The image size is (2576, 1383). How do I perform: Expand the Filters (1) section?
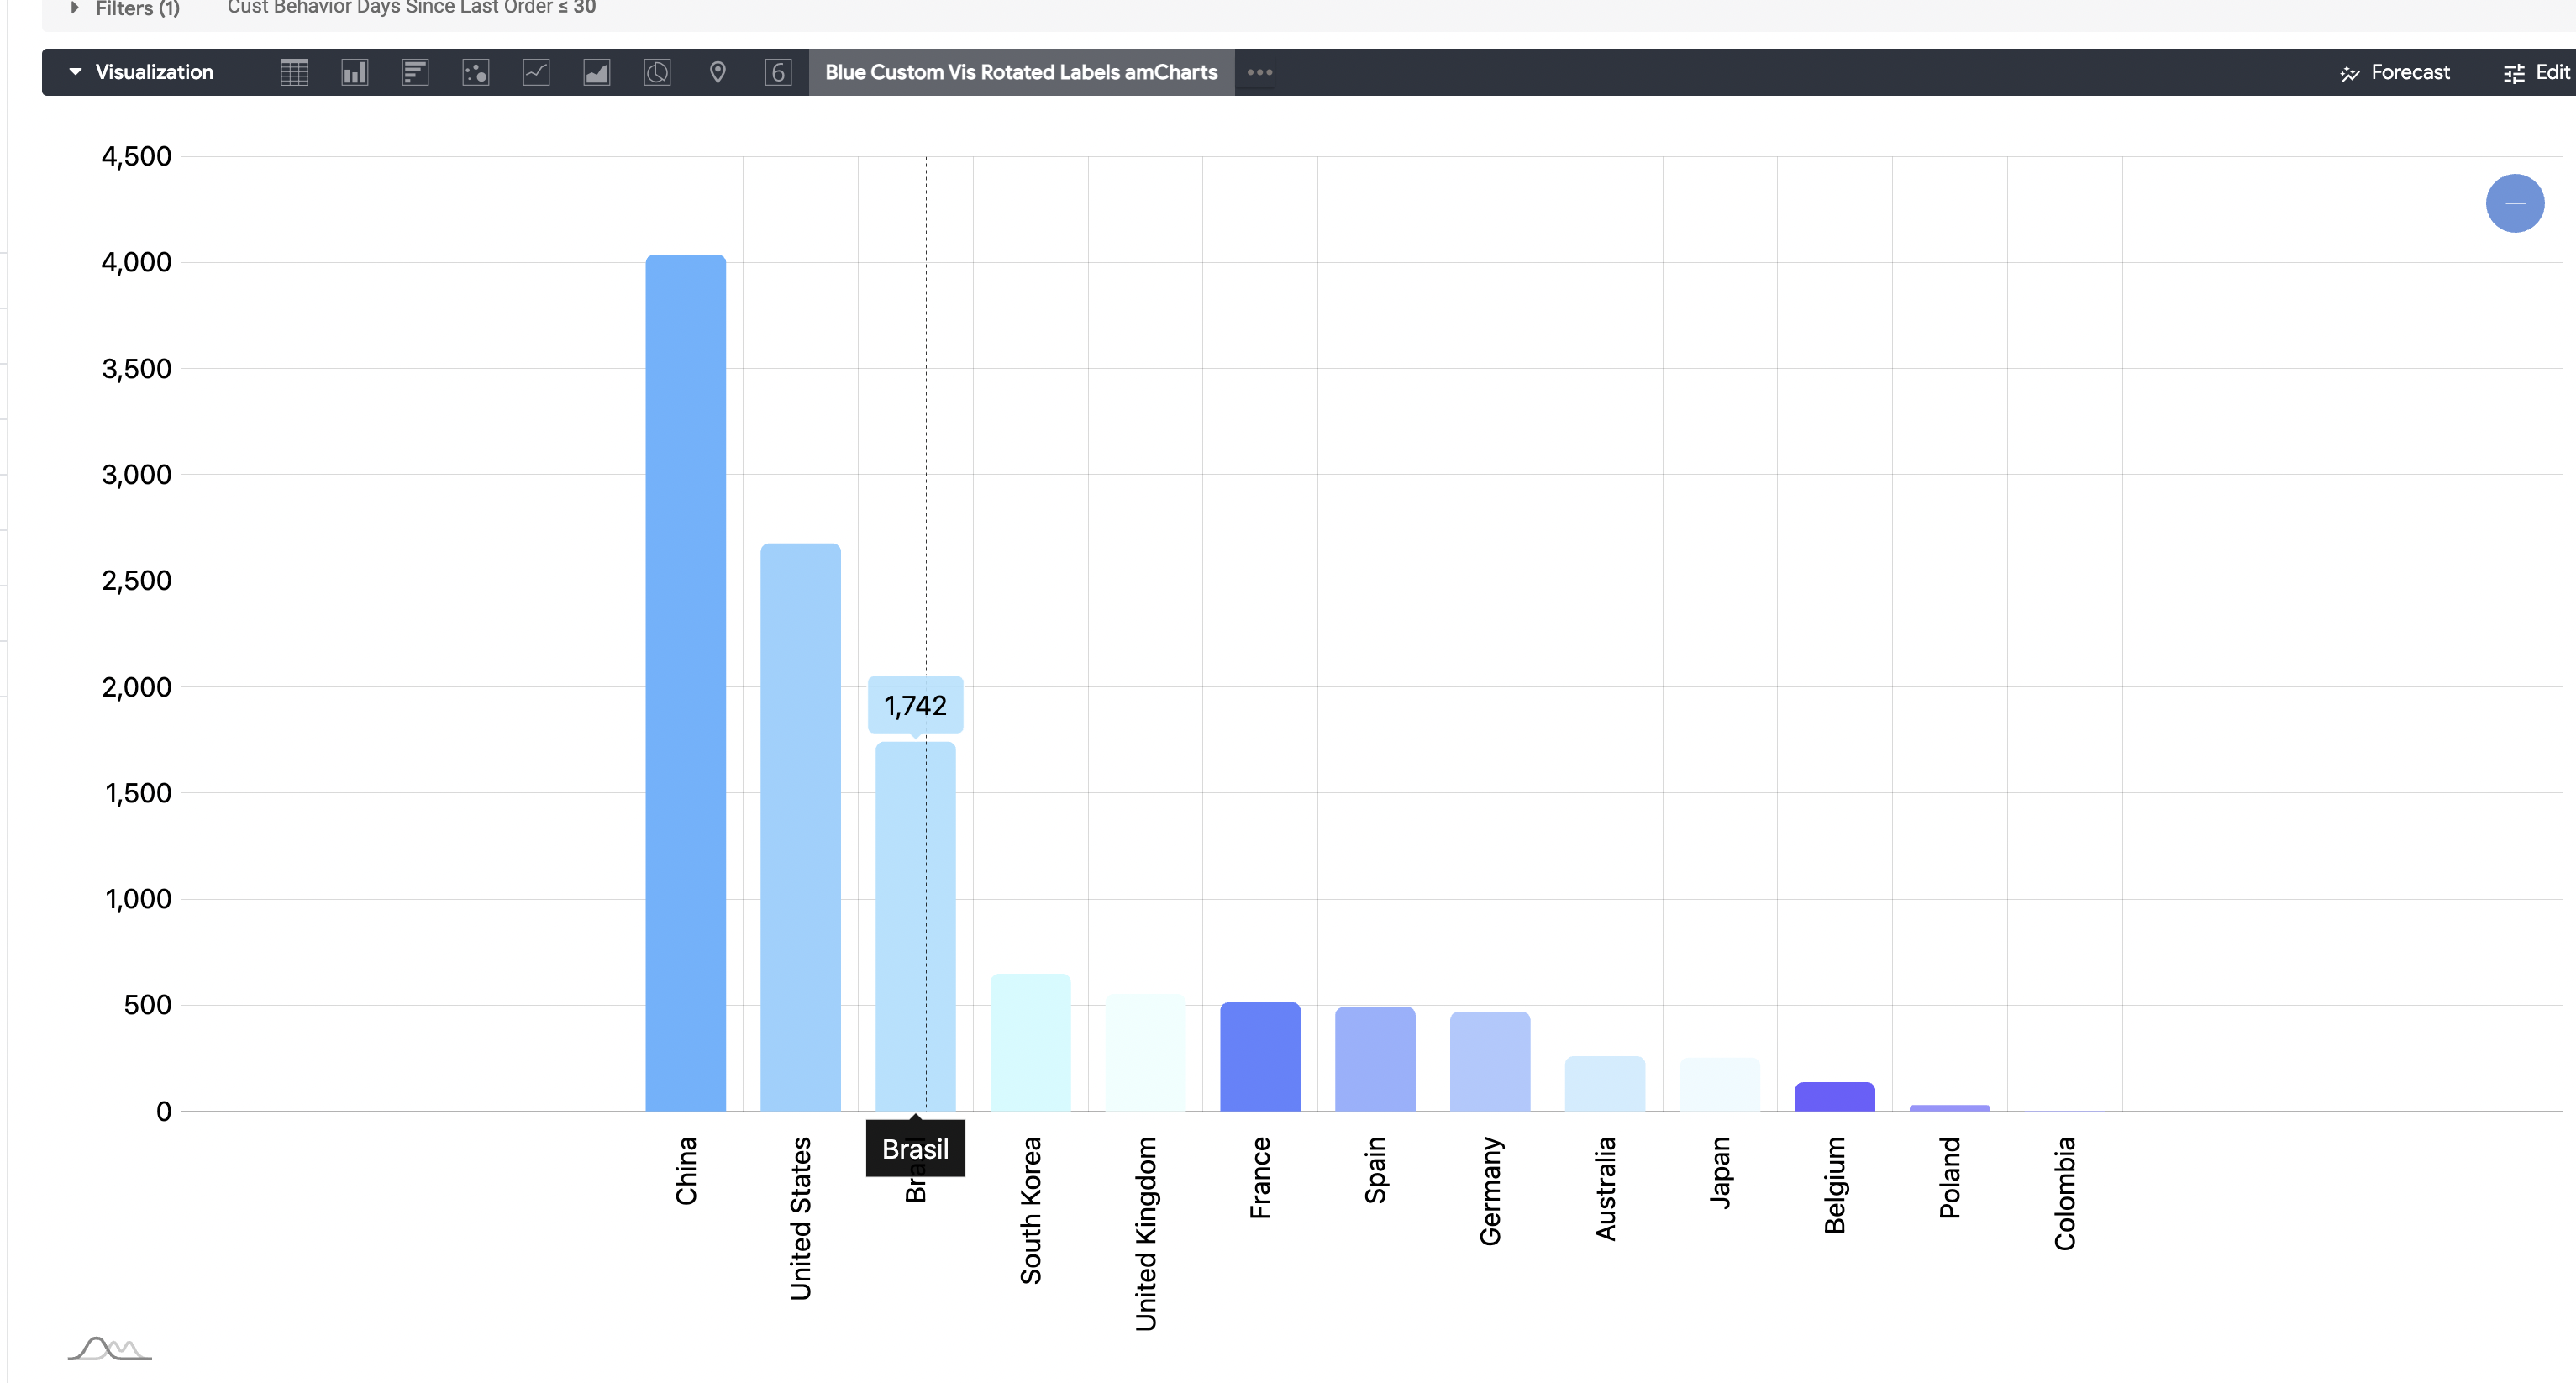click(x=73, y=8)
